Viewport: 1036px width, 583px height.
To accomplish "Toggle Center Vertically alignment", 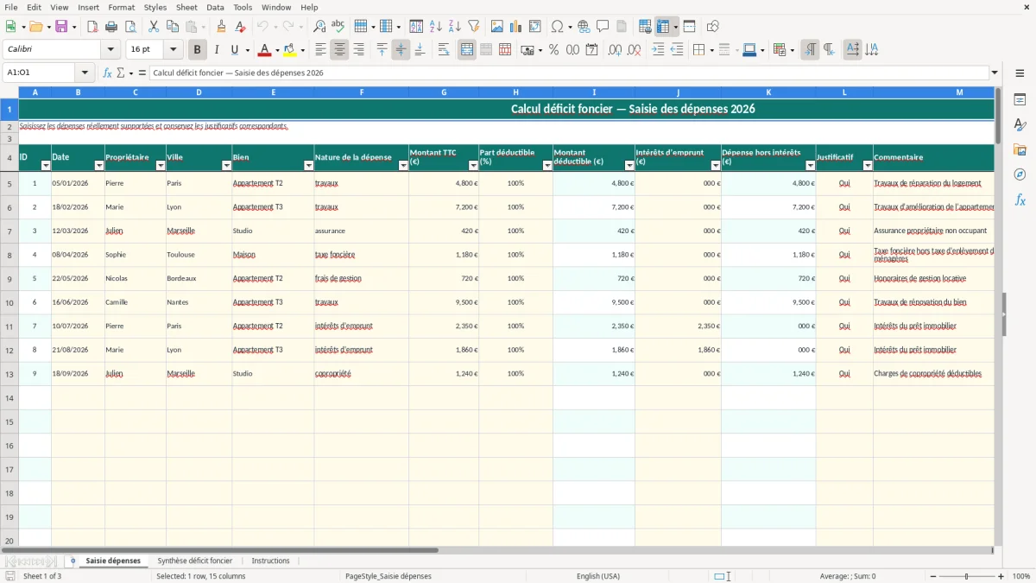I will [401, 50].
